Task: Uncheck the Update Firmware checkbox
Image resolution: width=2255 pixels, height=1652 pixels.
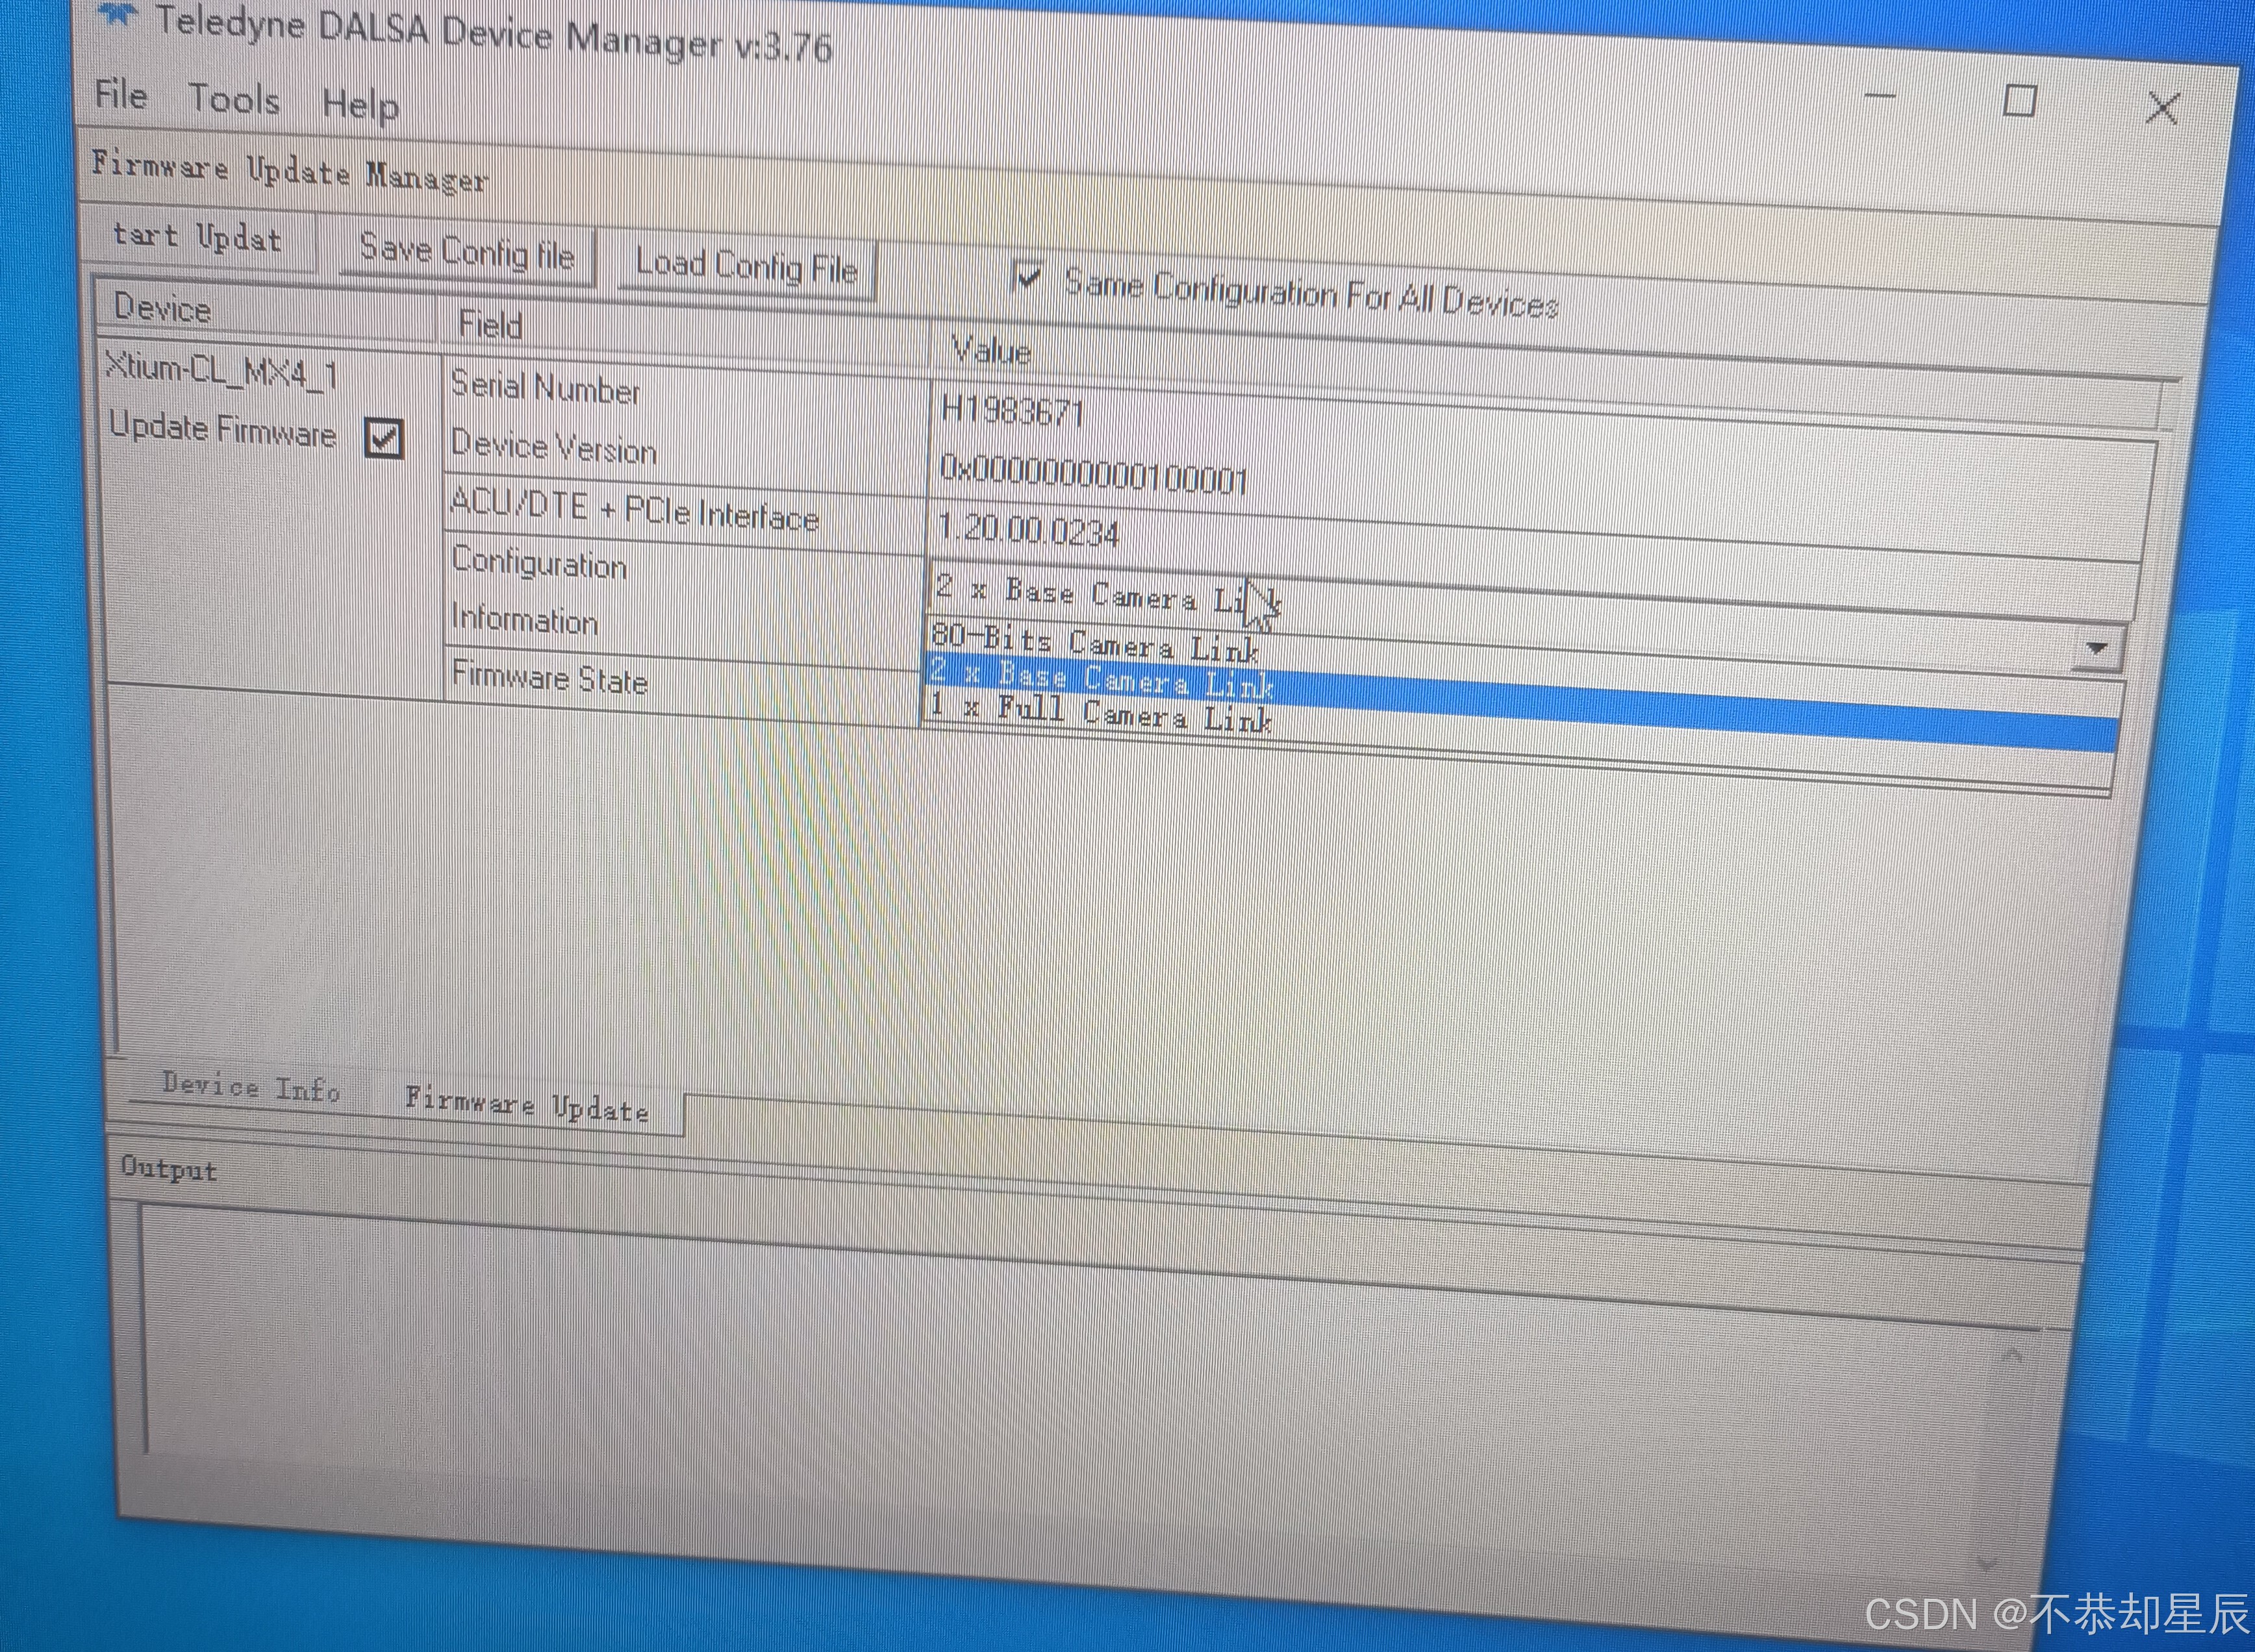Action: (x=384, y=438)
